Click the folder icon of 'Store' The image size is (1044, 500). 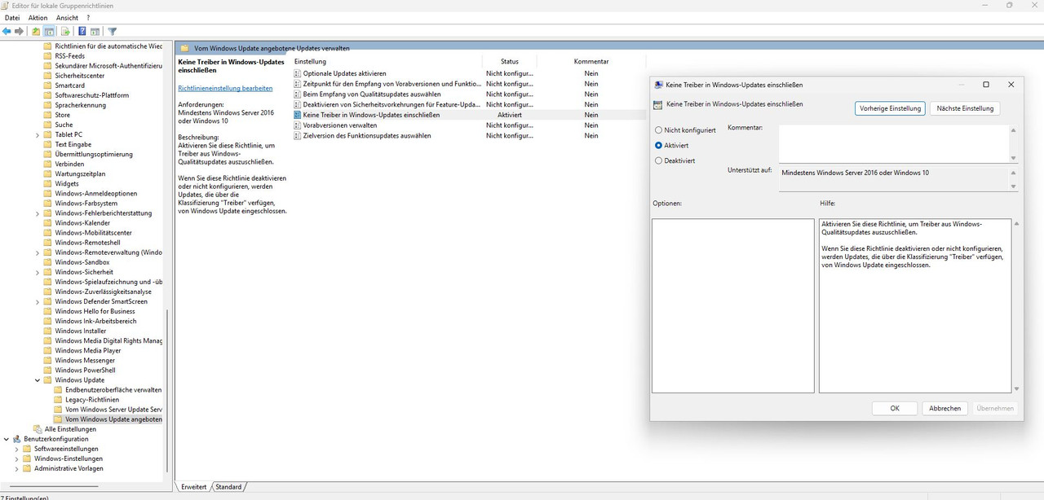pos(47,115)
